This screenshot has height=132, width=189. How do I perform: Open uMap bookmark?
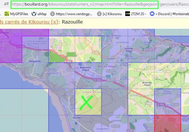click(39, 14)
